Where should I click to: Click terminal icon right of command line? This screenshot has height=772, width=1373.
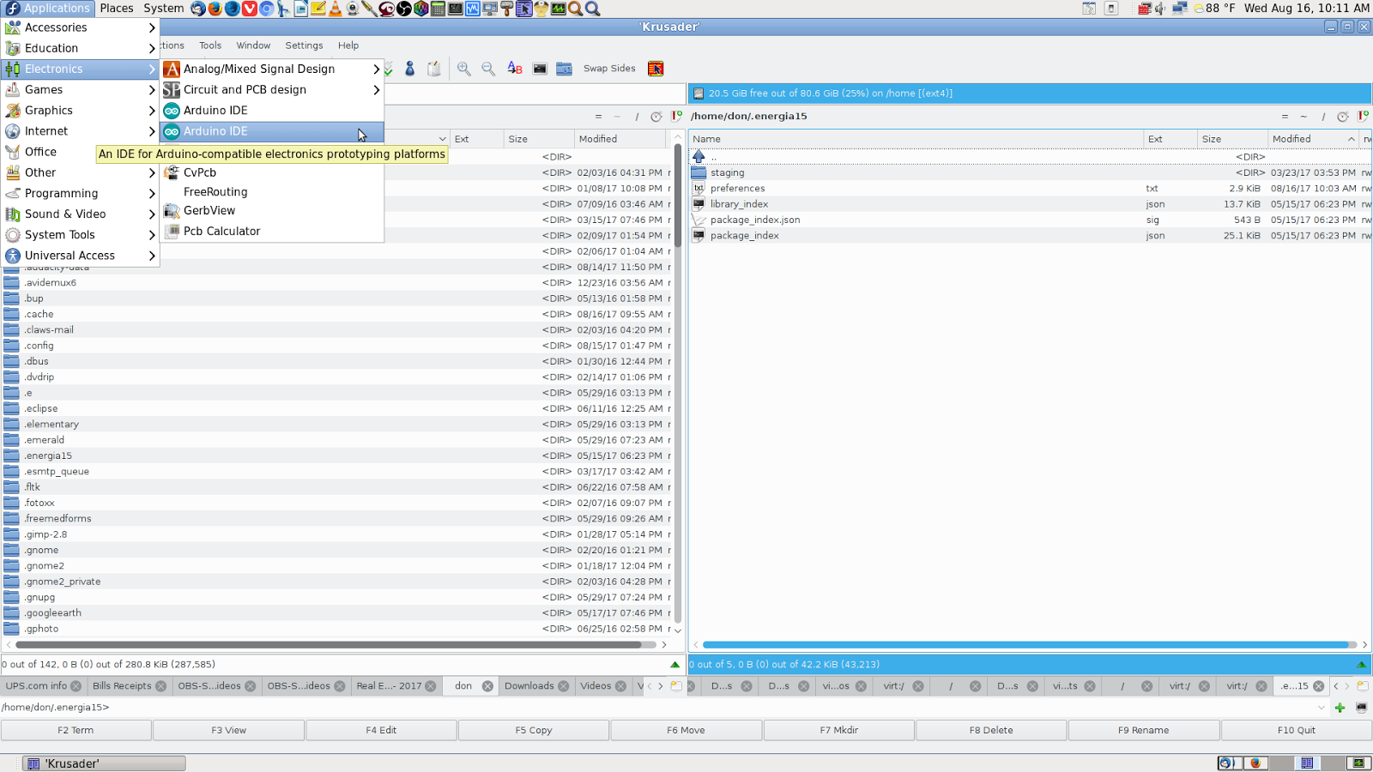click(x=1361, y=708)
